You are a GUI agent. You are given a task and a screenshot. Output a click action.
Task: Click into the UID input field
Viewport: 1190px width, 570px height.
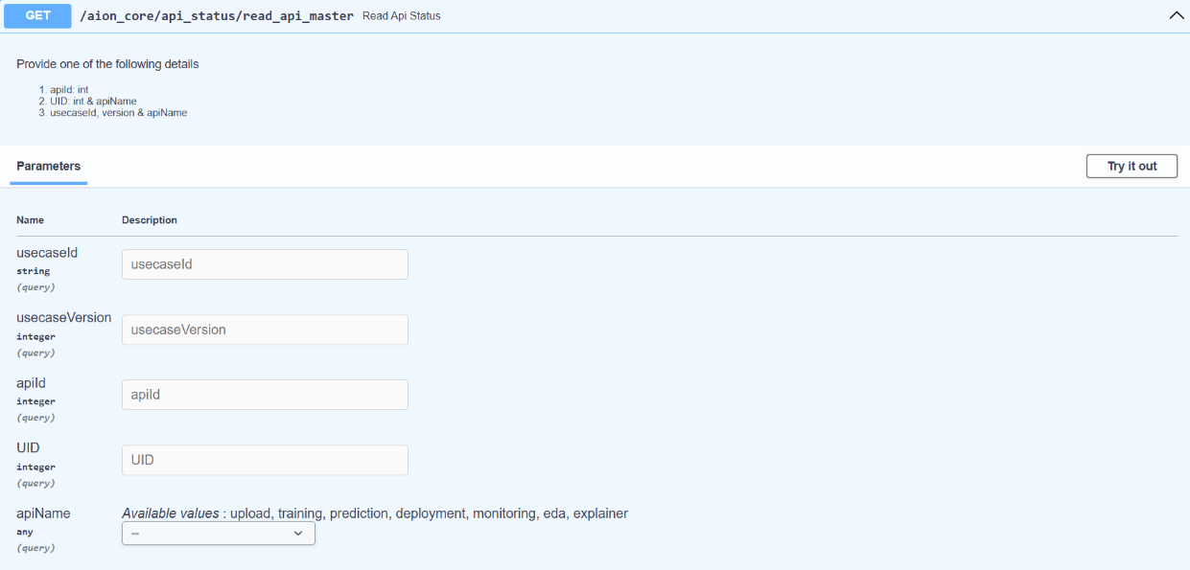click(265, 460)
